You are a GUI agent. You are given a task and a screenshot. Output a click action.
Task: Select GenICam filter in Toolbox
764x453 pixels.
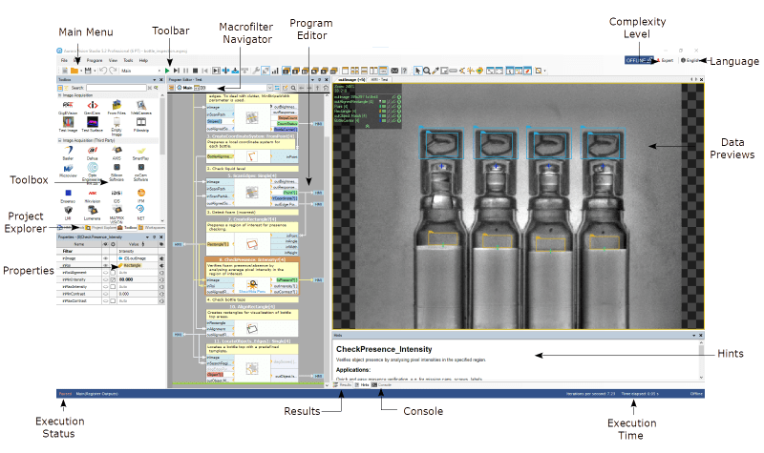(92, 108)
